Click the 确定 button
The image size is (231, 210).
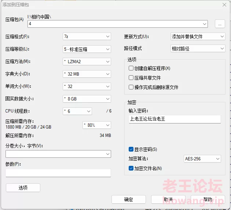tap(129, 199)
